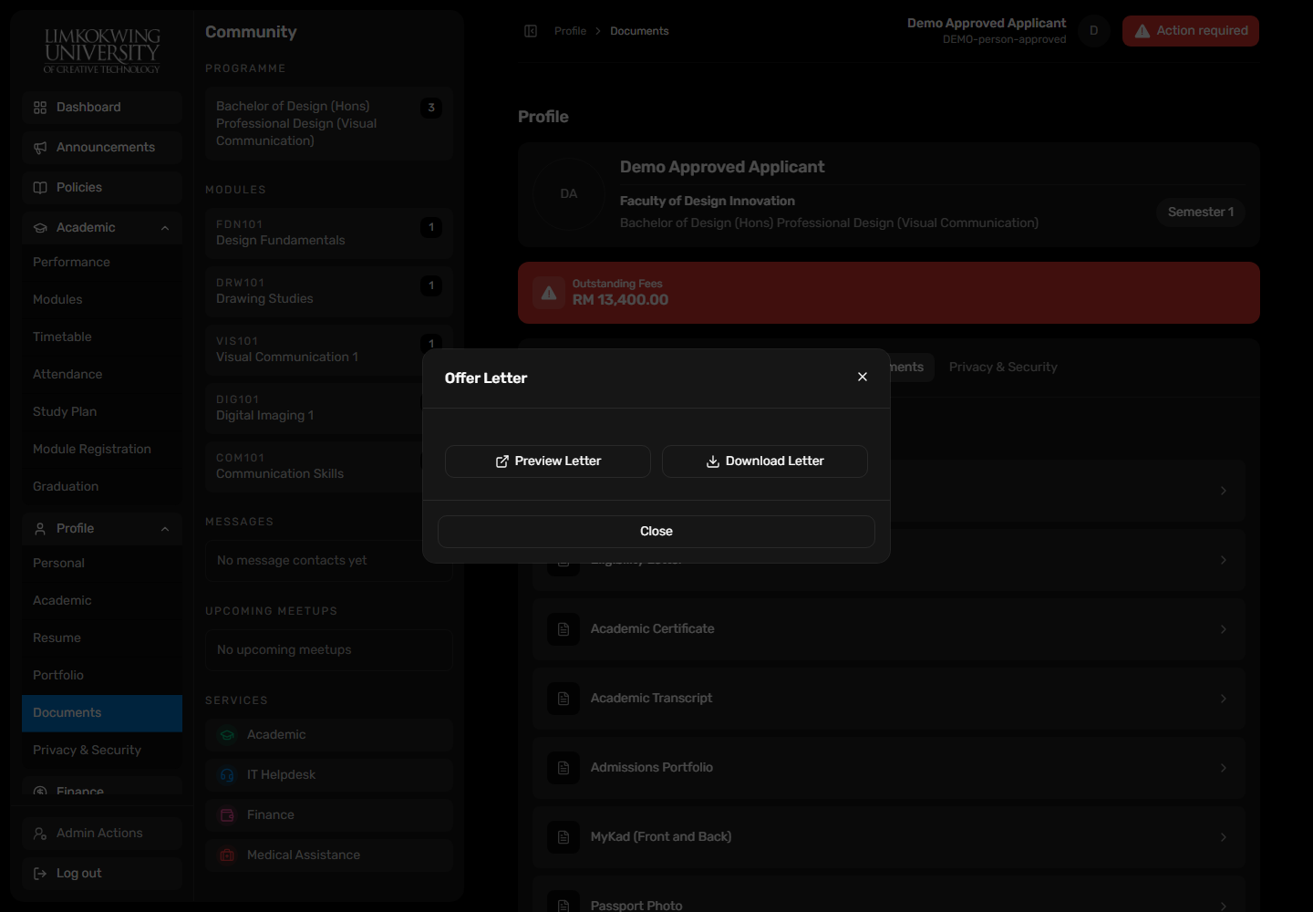
Task: Click Download Letter button
Action: 765,461
